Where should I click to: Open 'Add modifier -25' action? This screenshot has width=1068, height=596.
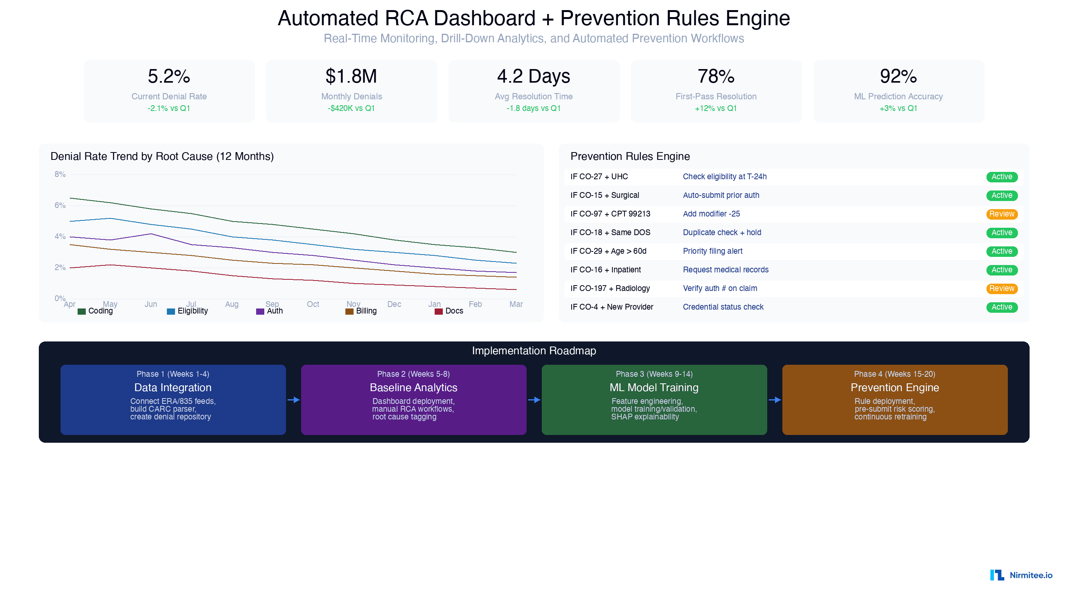point(711,214)
